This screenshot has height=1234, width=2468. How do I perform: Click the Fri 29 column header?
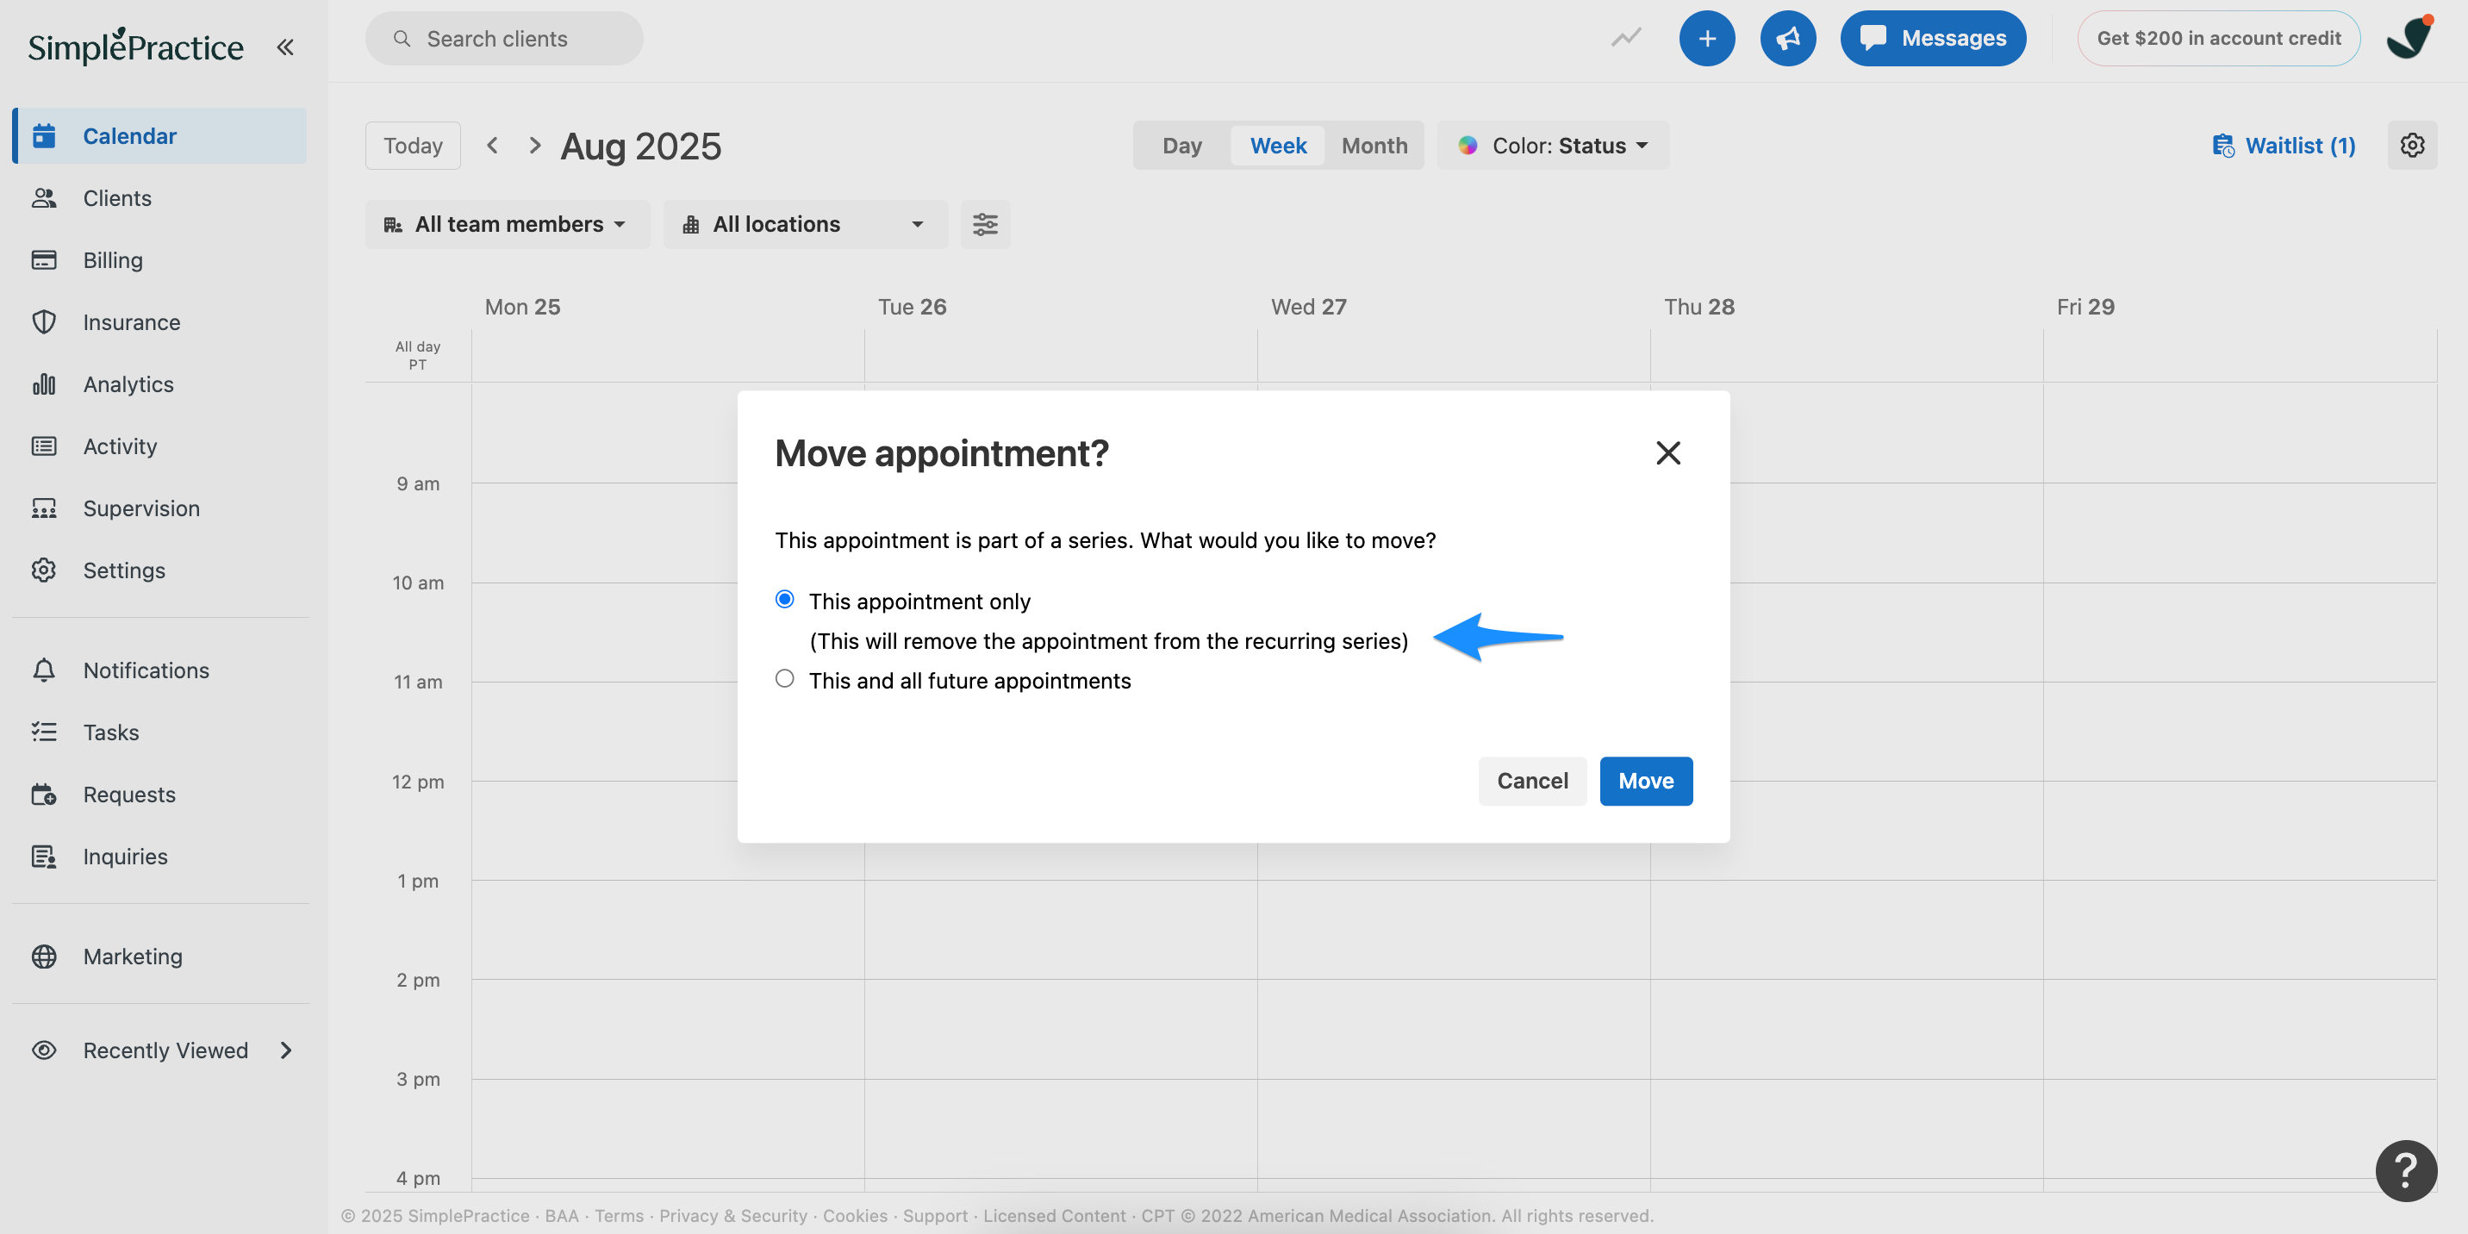coord(2085,307)
